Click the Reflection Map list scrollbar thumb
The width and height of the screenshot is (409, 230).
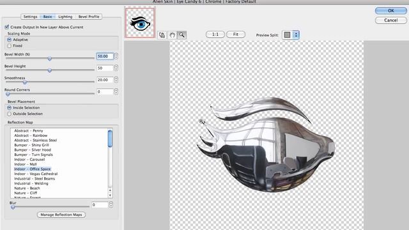(110, 139)
